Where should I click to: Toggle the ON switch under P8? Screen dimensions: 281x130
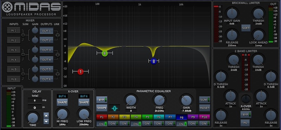182,124
